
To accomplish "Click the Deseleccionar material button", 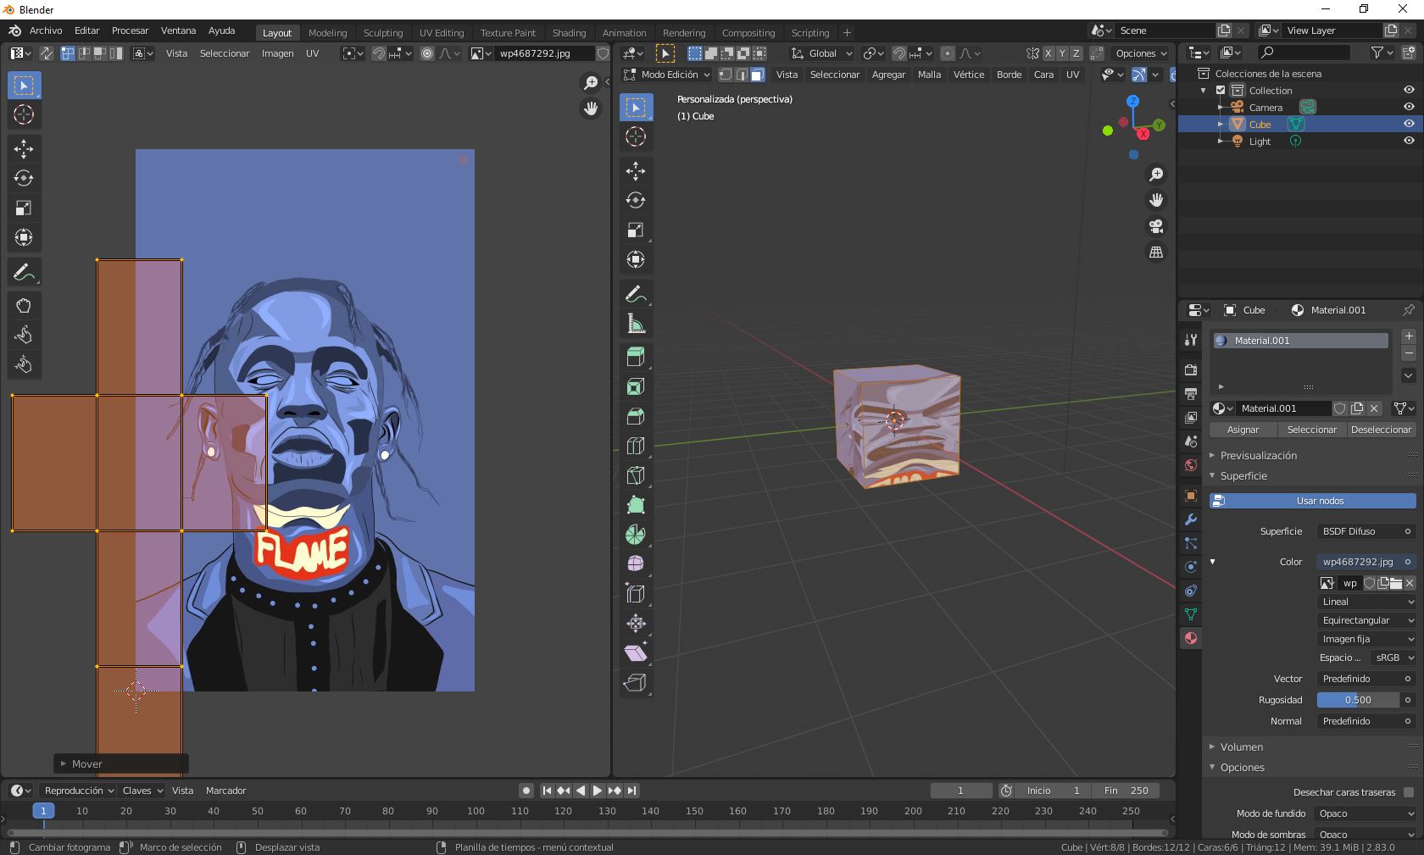I will pyautogui.click(x=1382, y=430).
